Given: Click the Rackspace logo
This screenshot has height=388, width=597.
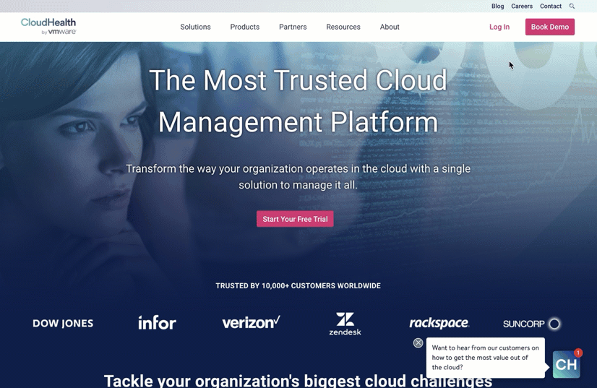Looking at the screenshot, I should 439,323.
